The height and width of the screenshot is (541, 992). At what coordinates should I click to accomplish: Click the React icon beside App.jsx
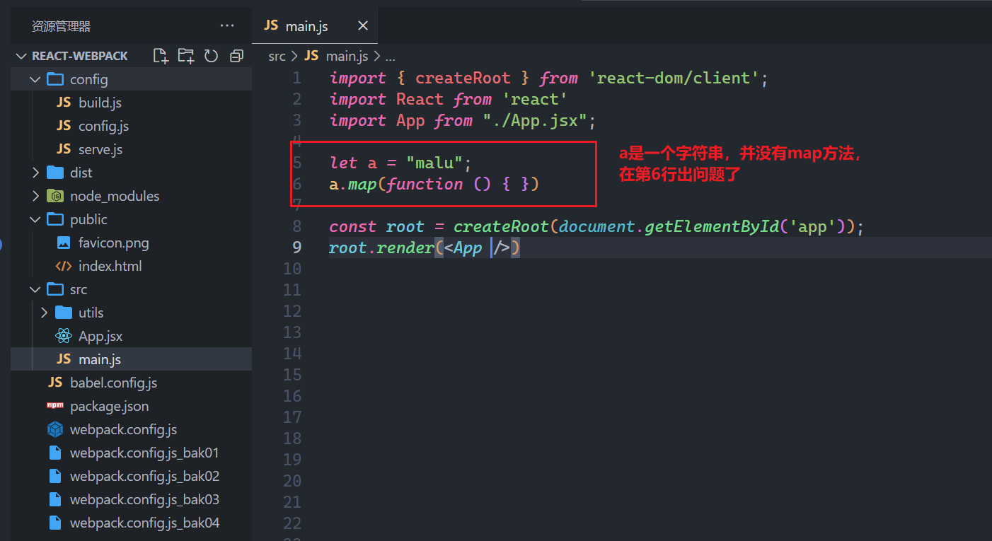64,336
